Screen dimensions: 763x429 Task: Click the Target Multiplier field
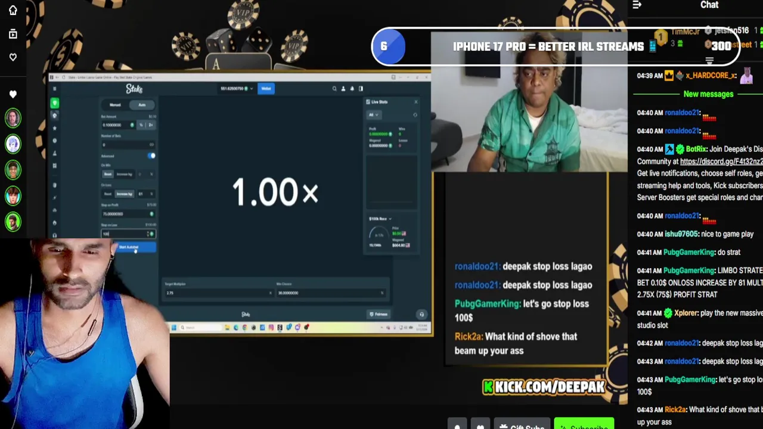click(x=219, y=293)
